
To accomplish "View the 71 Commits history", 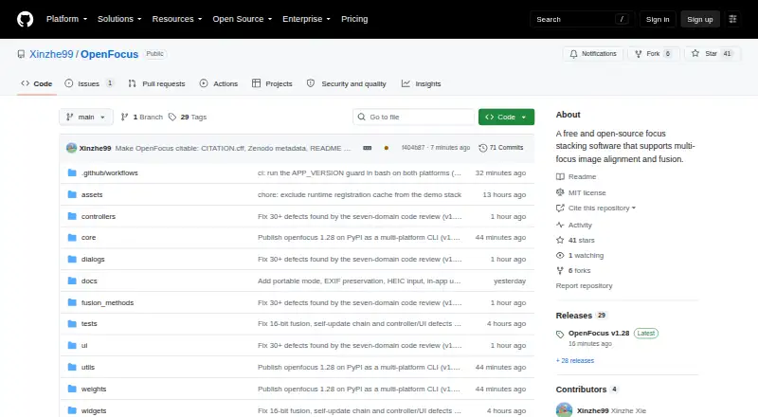I will click(x=501, y=148).
